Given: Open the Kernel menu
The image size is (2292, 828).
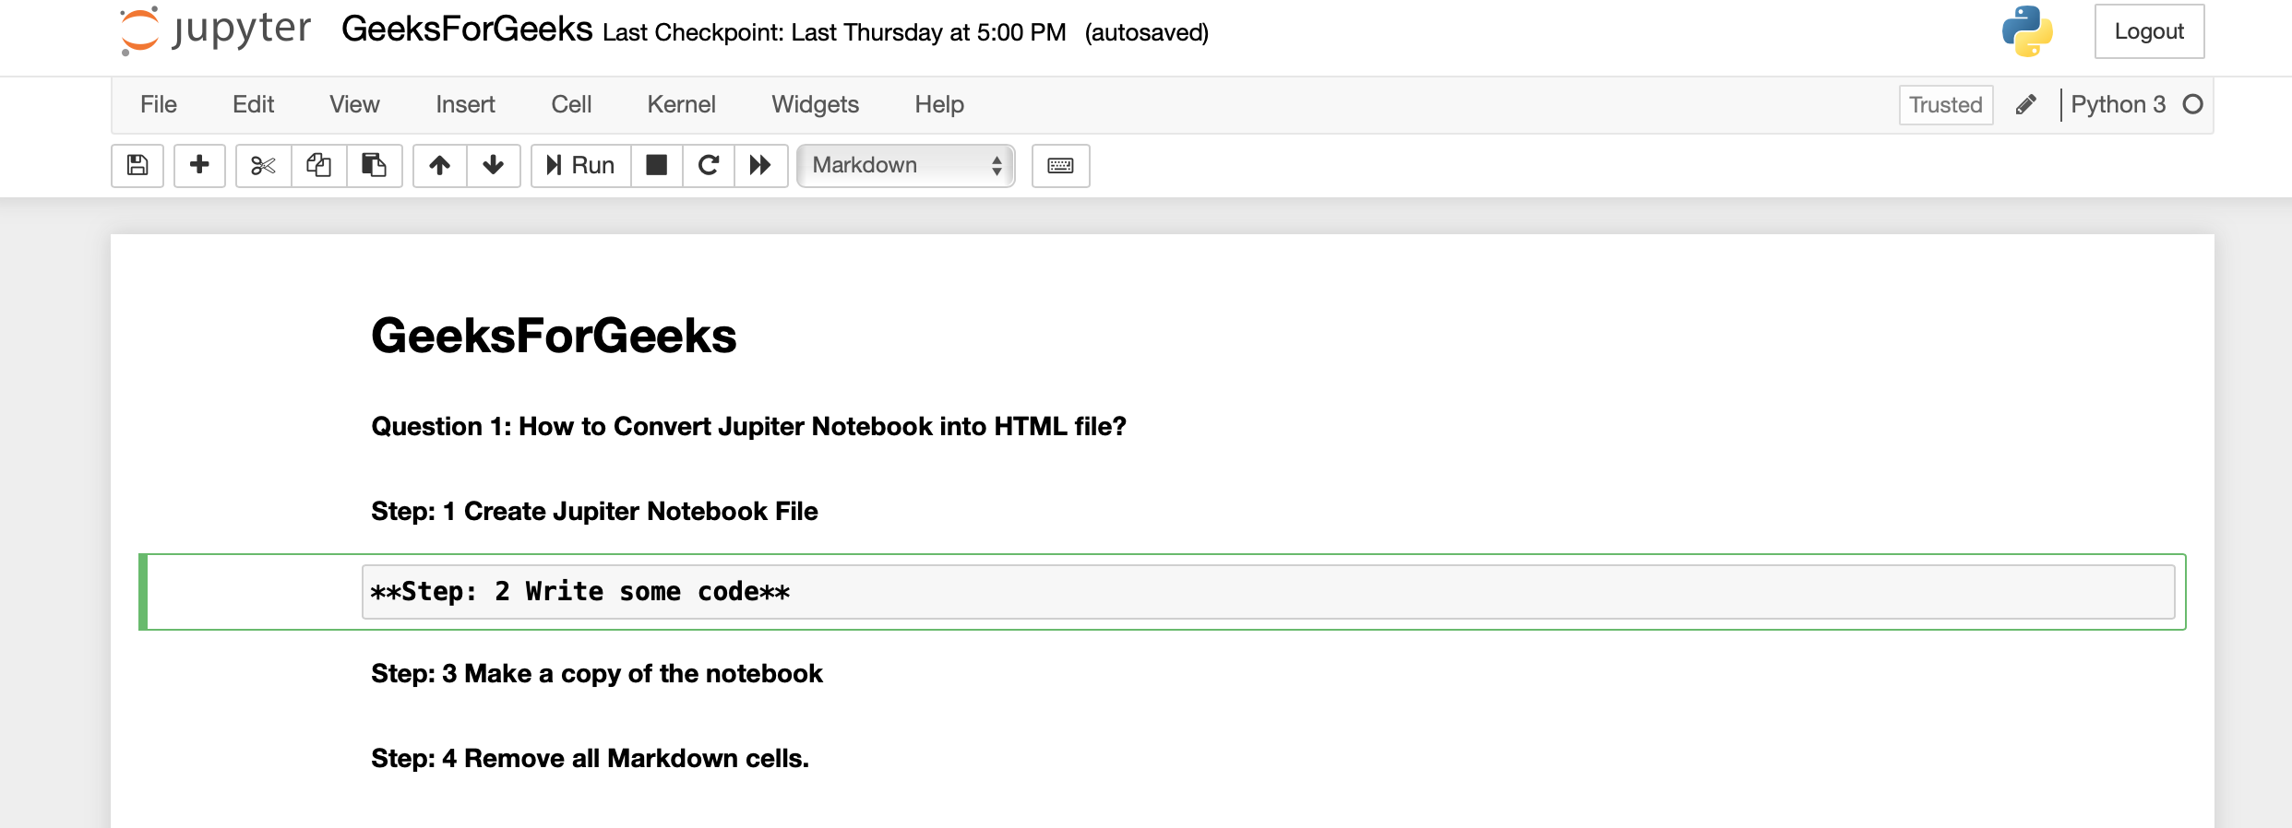Looking at the screenshot, I should point(681,105).
